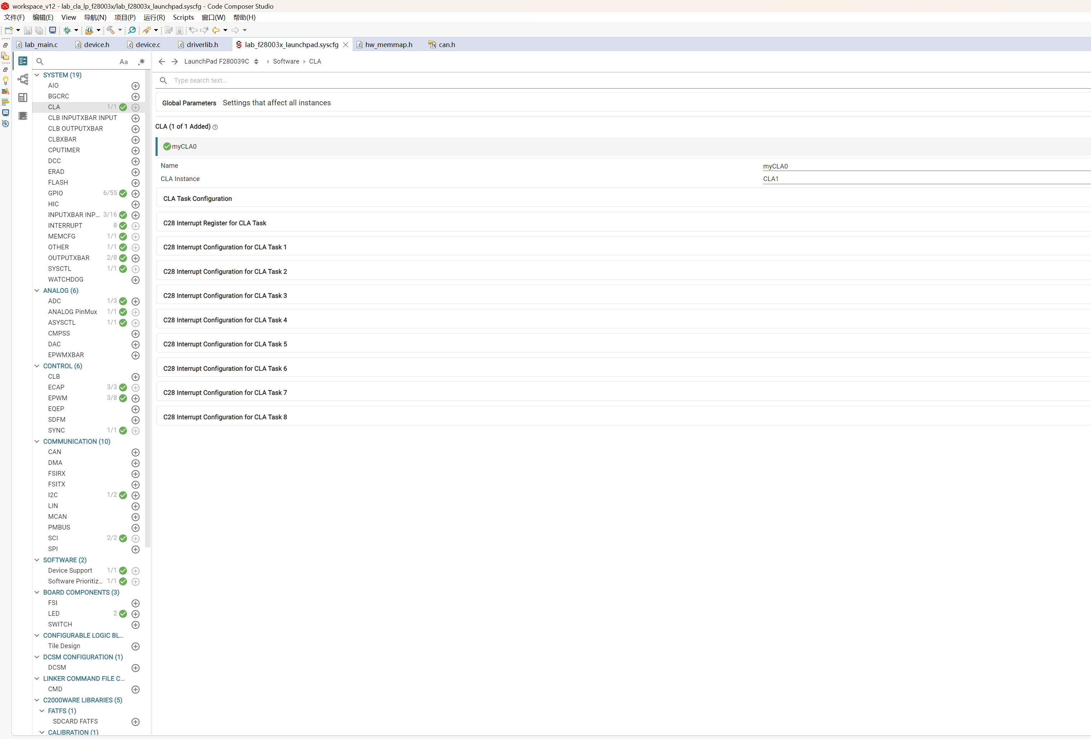Add a new CAN module instance
Image resolution: width=1091 pixels, height=739 pixels.
(x=136, y=452)
